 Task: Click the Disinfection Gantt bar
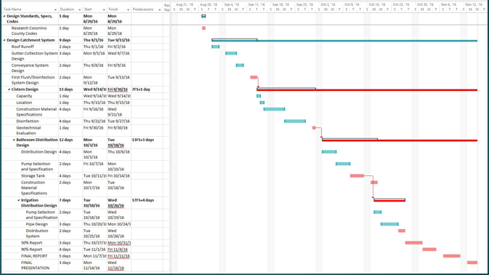(295, 121)
